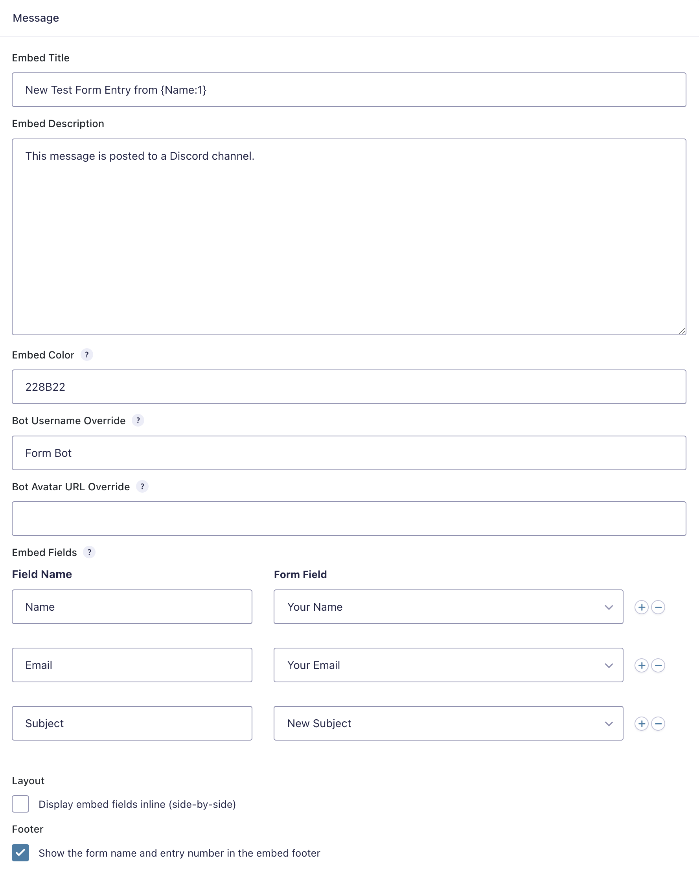Image resolution: width=699 pixels, height=883 pixels.
Task: Add a row after the Email field mapping
Action: (641, 665)
